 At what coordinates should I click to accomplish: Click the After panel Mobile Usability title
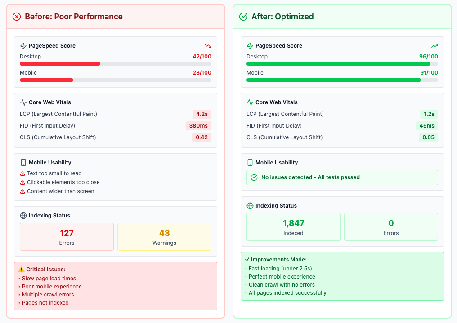(277, 162)
